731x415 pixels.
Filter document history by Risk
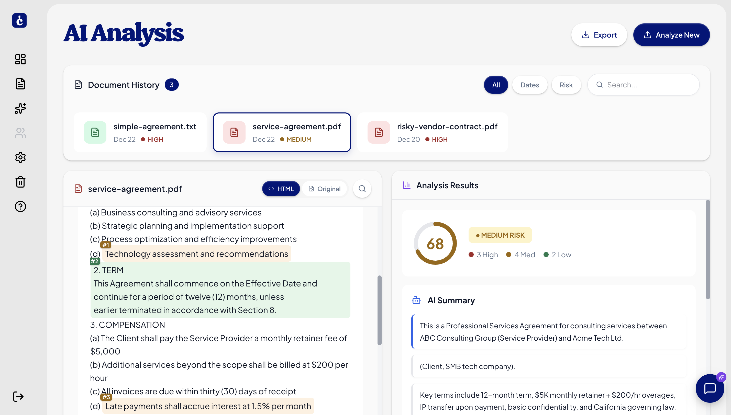point(566,85)
